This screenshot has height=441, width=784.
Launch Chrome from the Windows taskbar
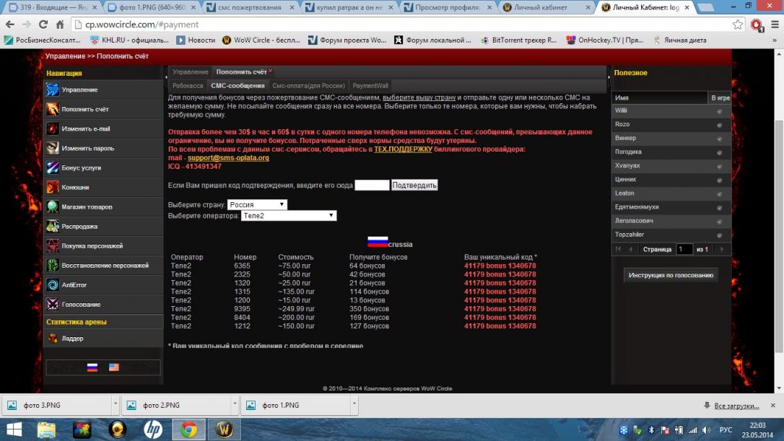189,429
